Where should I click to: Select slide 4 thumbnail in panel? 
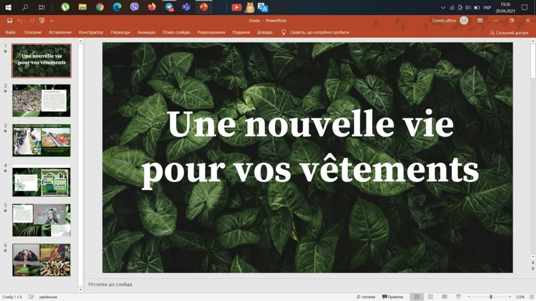[x=41, y=180]
